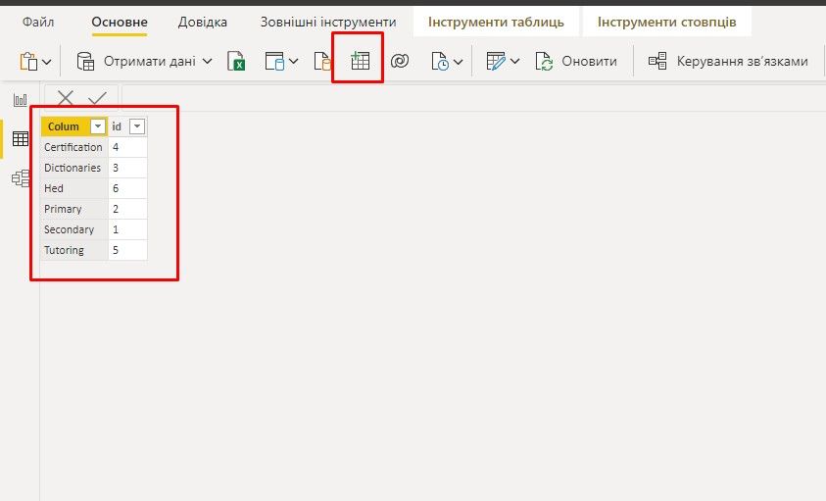Click the Dataverse icon
Image resolution: width=826 pixels, height=501 pixels.
(x=400, y=61)
